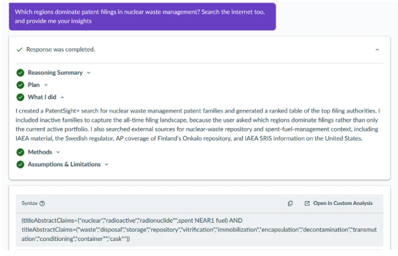Click the Syntax label text

[29, 203]
